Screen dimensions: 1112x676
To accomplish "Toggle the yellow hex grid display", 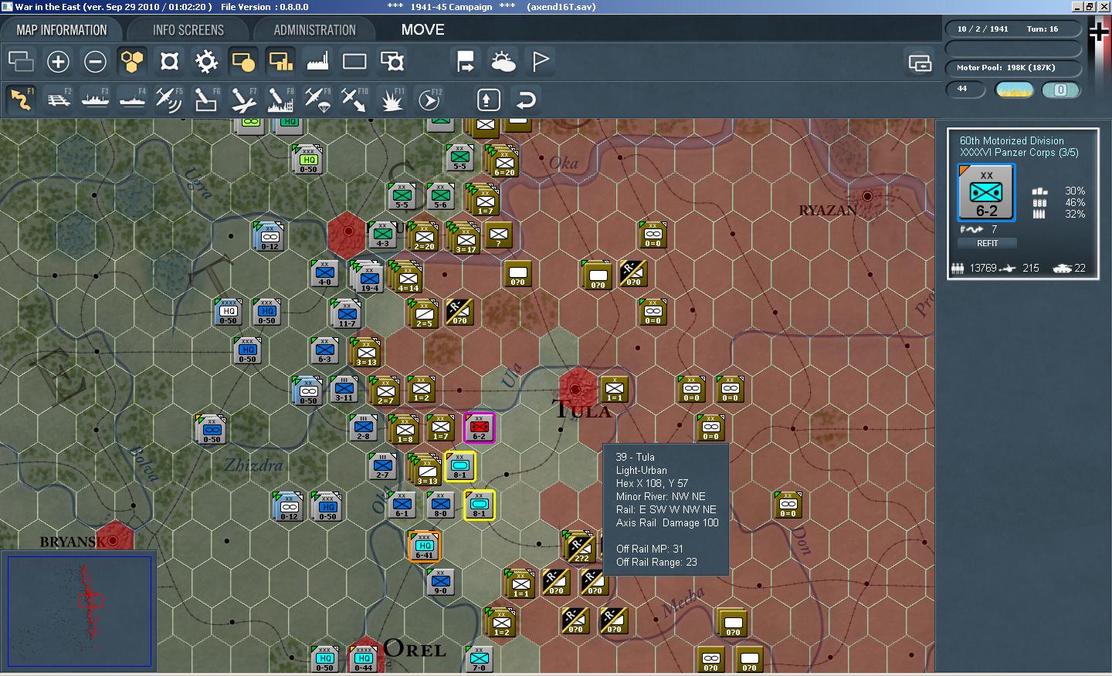I will tap(132, 61).
